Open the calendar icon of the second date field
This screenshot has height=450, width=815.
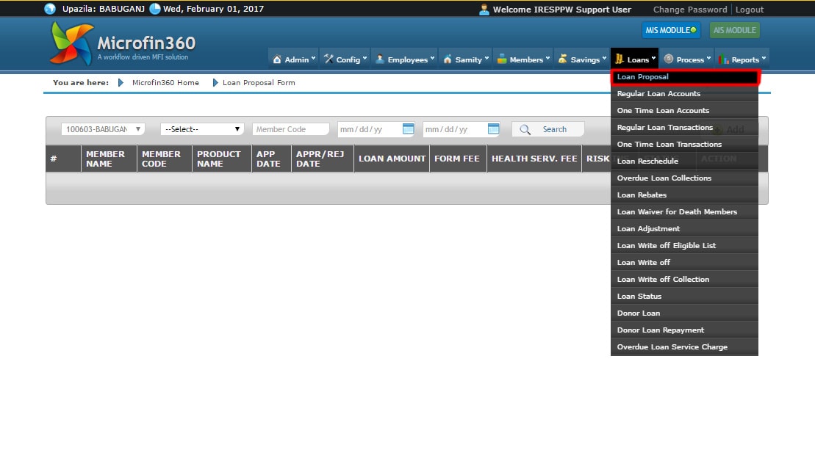coord(493,129)
